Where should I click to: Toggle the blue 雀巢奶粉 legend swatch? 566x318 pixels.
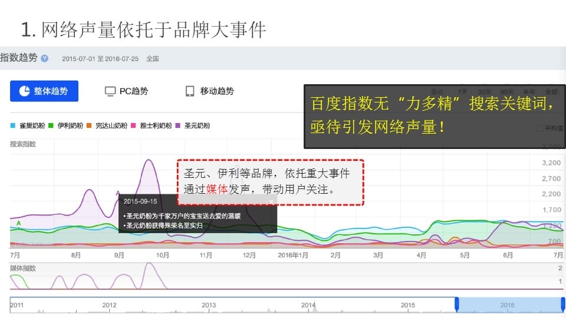[13, 125]
